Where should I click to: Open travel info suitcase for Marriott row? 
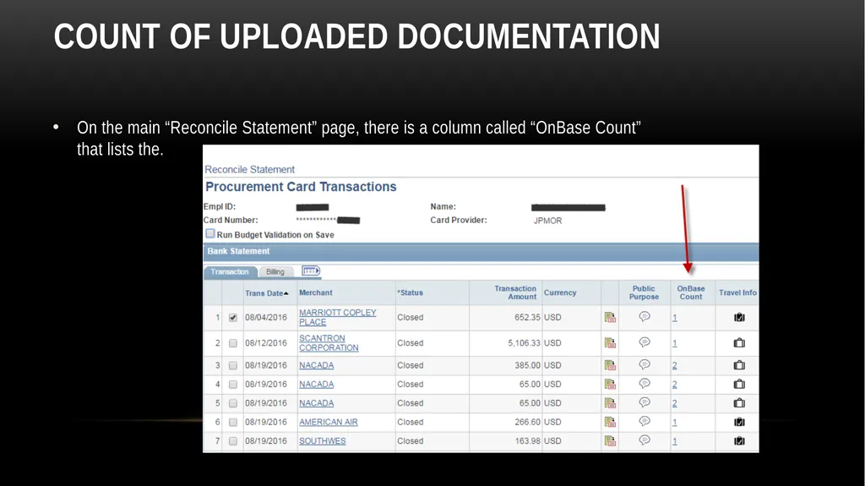click(739, 317)
